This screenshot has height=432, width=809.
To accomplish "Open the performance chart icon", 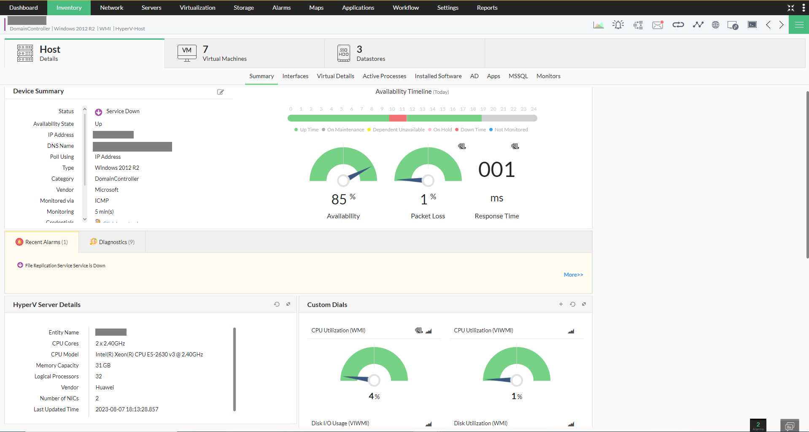I will click(598, 24).
